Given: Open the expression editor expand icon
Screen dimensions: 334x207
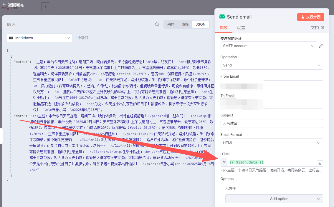Looking at the screenshot, I should click(x=319, y=163).
